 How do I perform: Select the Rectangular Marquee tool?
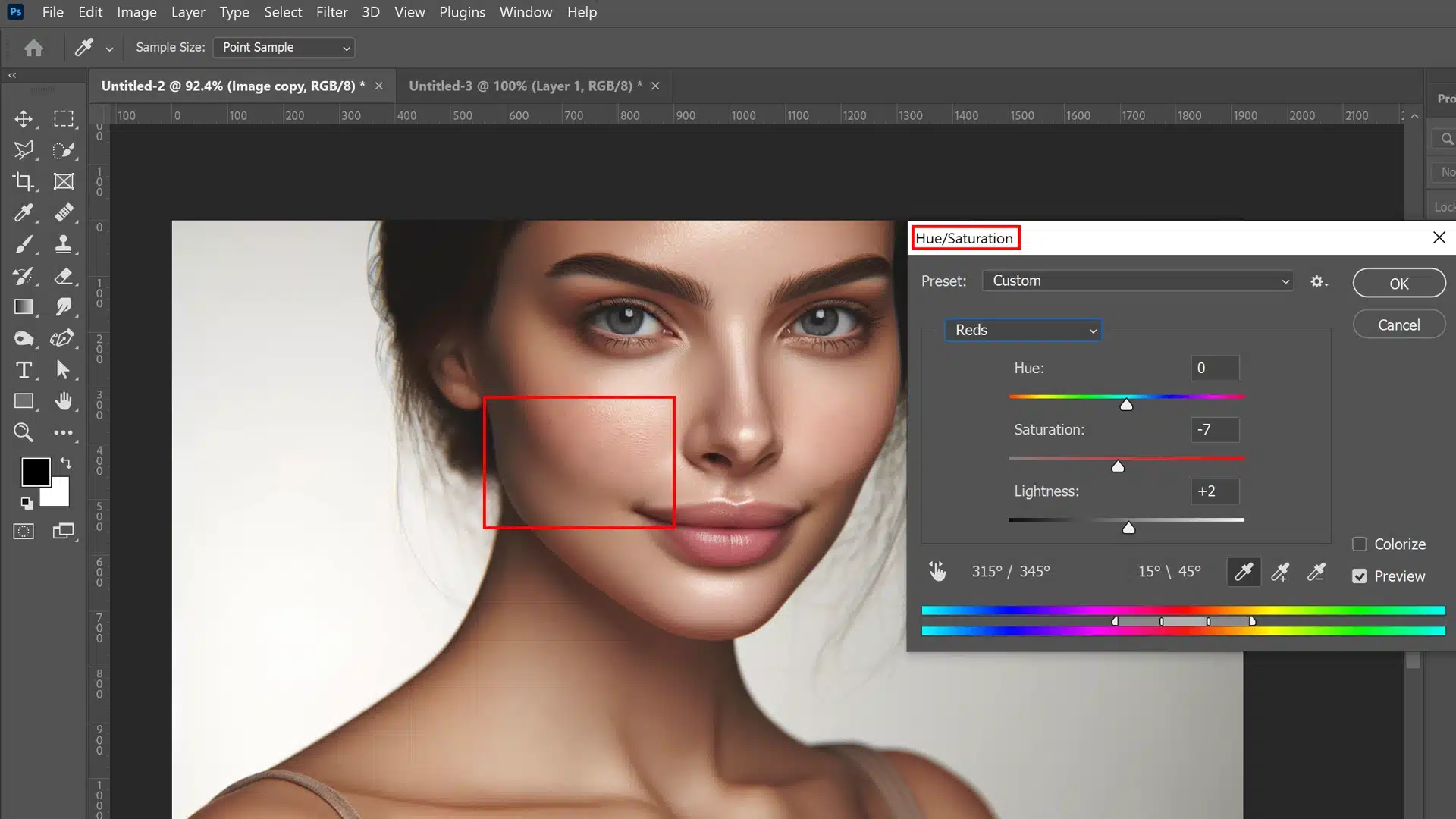coord(64,118)
